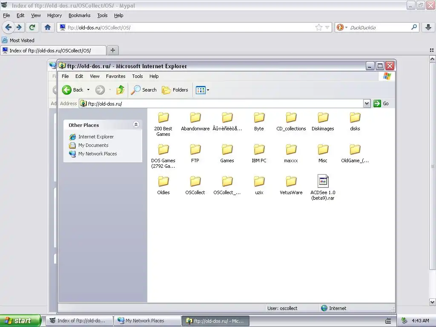
Task: Reload the page in Mypal
Action: tap(32, 27)
